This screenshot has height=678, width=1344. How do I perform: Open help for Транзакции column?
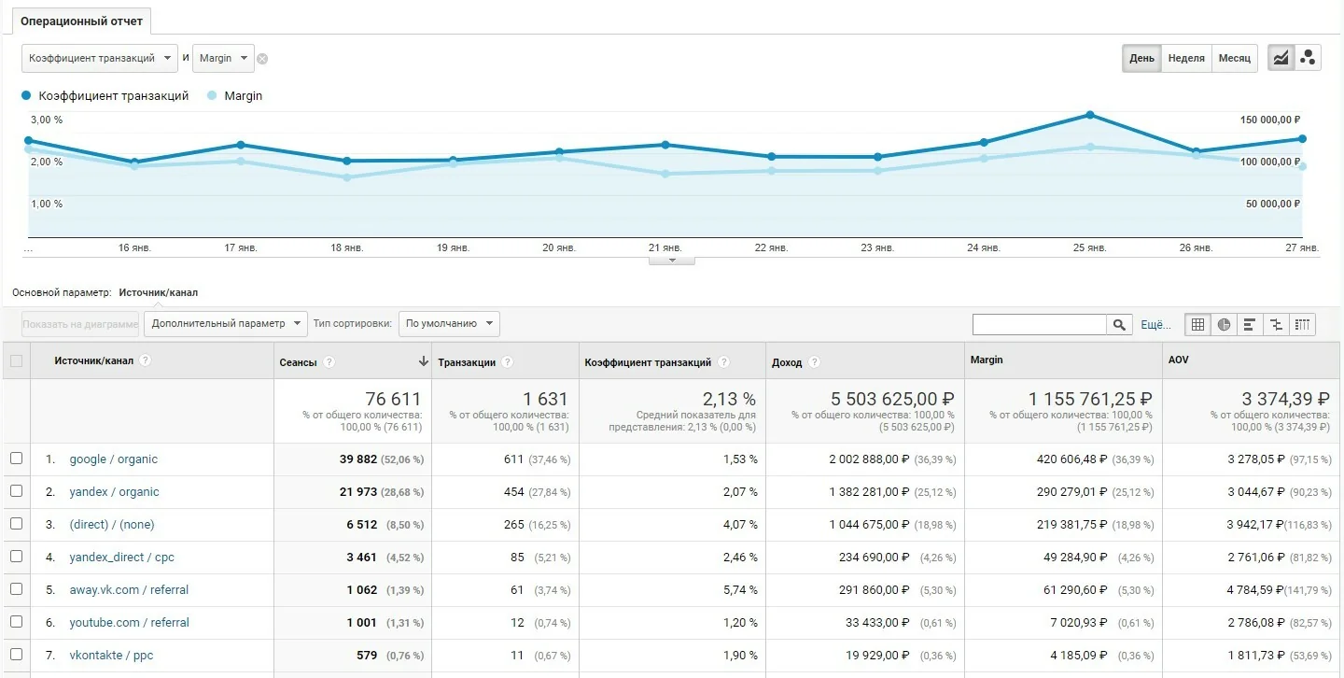[507, 362]
